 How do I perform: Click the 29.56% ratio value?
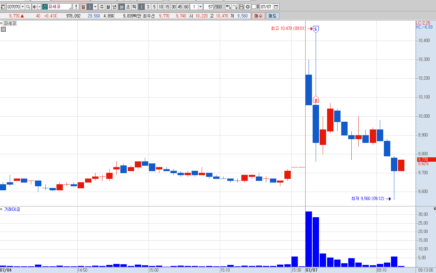click(94, 16)
